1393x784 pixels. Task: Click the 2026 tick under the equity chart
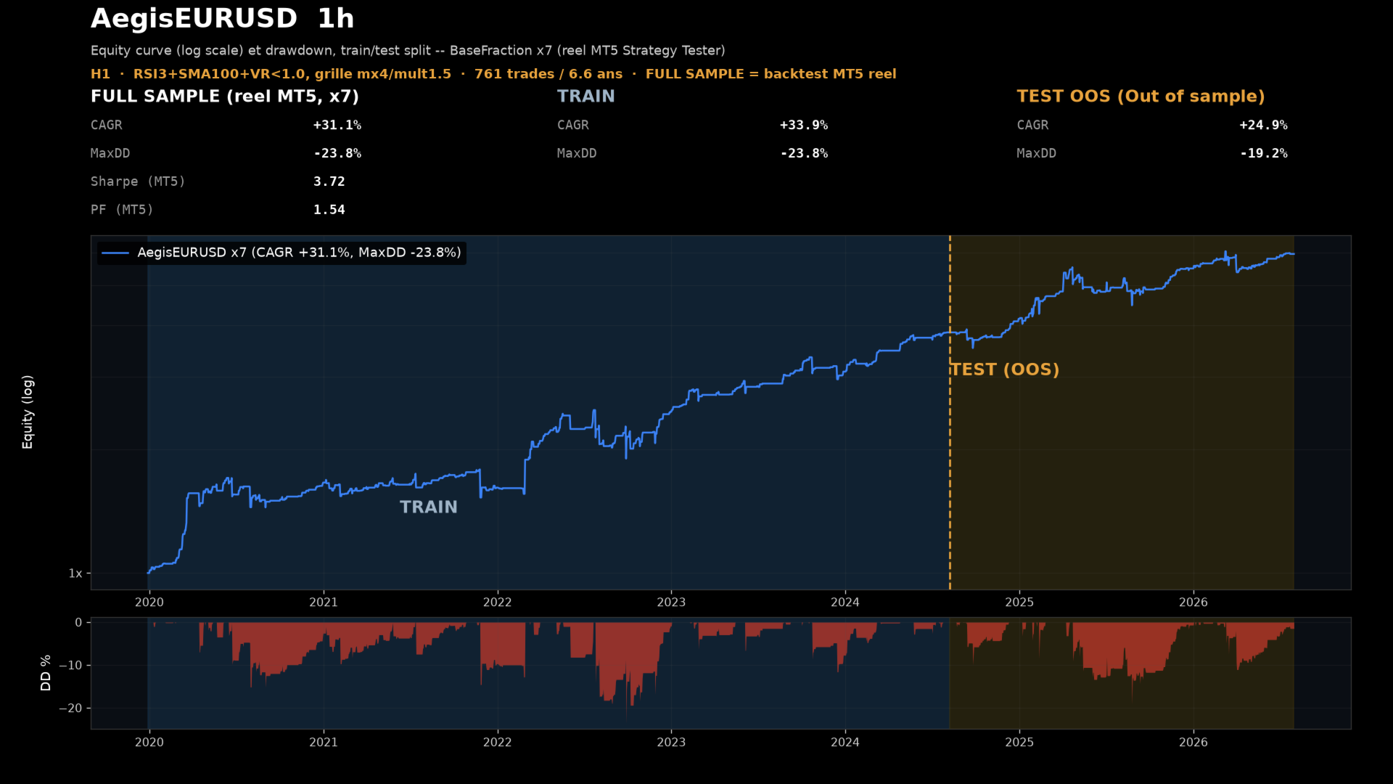(1193, 602)
